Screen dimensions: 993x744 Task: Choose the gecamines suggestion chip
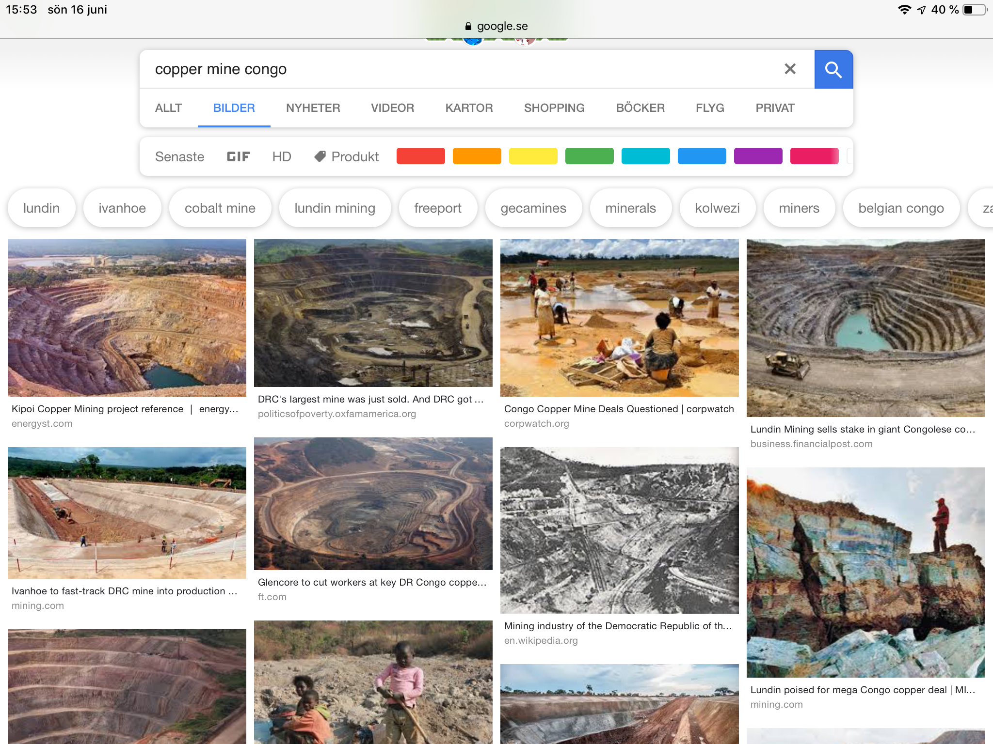coord(533,208)
